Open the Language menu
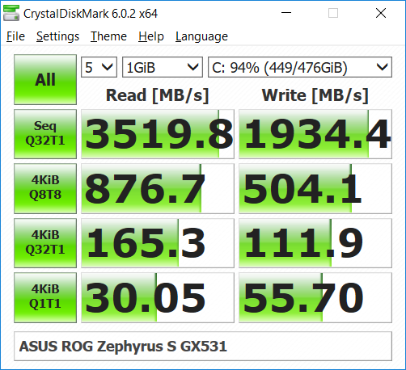The width and height of the screenshot is (406, 370). [201, 36]
